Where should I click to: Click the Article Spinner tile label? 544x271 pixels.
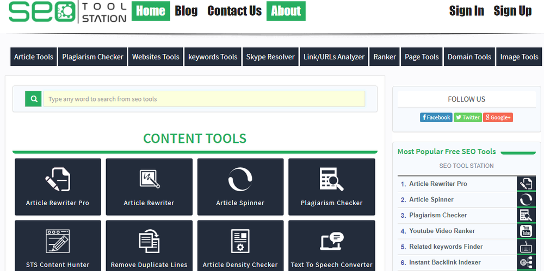point(240,203)
